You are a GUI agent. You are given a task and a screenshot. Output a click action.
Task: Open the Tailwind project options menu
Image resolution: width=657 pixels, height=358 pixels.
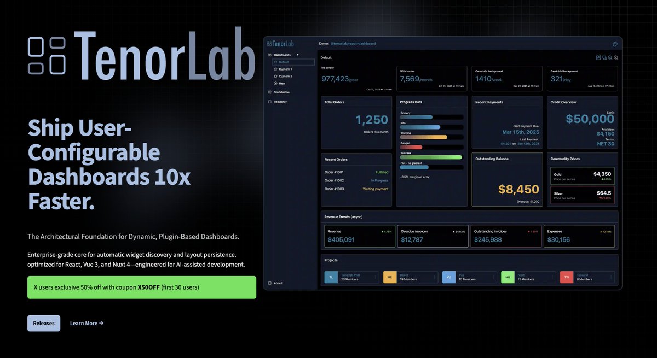[611, 277]
